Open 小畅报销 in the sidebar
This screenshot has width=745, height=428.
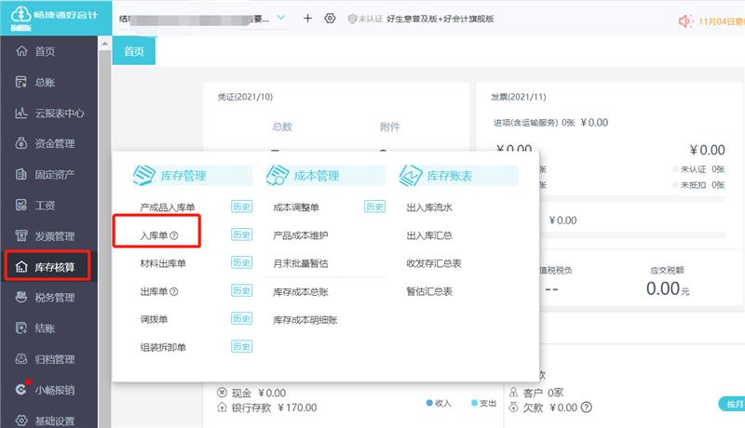pos(54,390)
